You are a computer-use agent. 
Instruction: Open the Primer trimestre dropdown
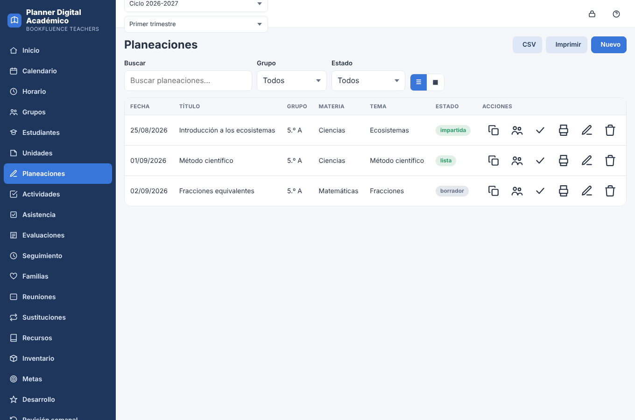pos(196,24)
